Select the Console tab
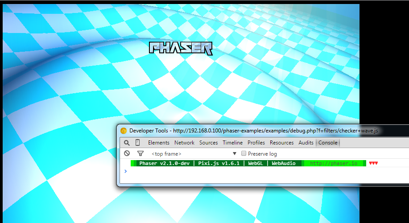This screenshot has height=223, width=409. (328, 143)
